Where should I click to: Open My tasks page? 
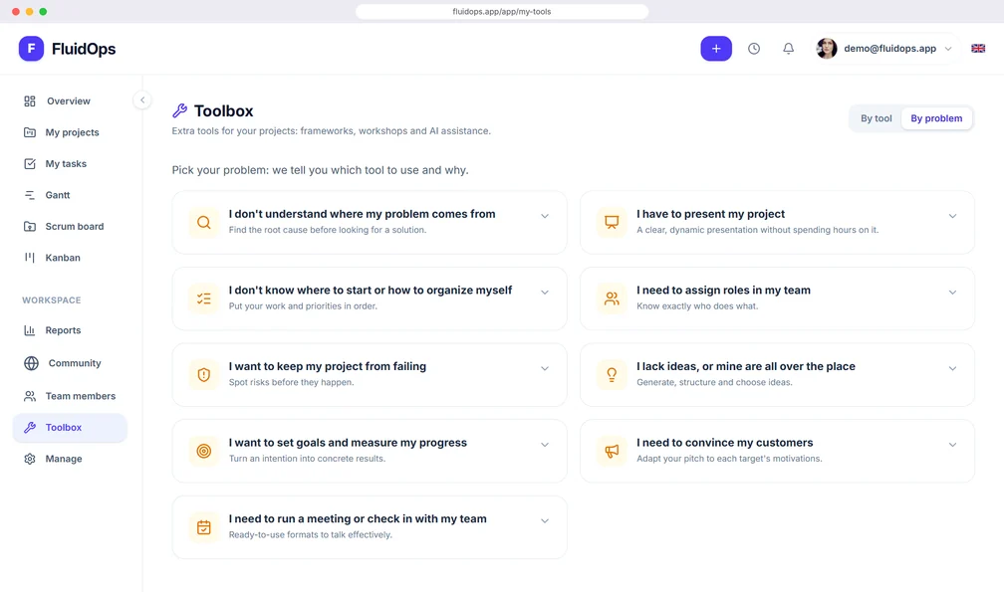[70, 163]
